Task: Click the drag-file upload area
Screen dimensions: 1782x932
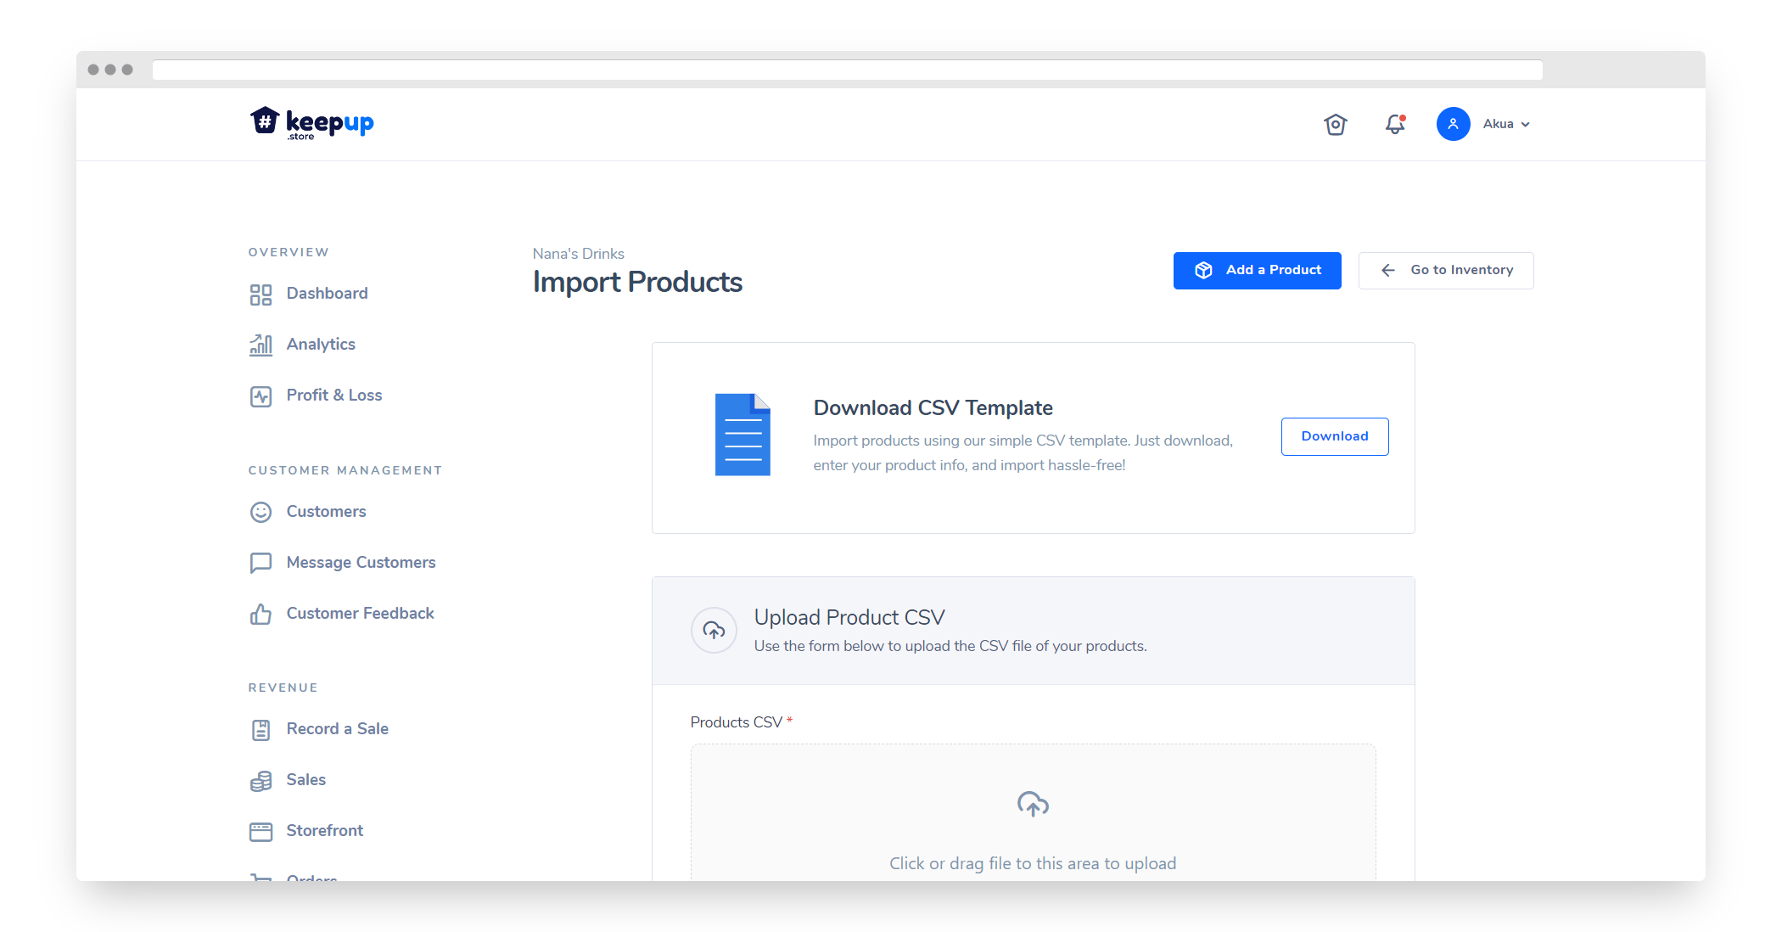Action: 1033,815
